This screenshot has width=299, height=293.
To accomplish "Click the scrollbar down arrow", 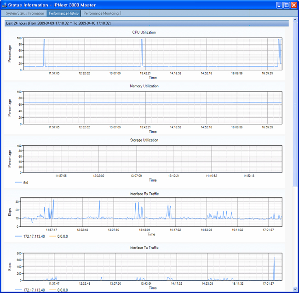I will [295, 290].
